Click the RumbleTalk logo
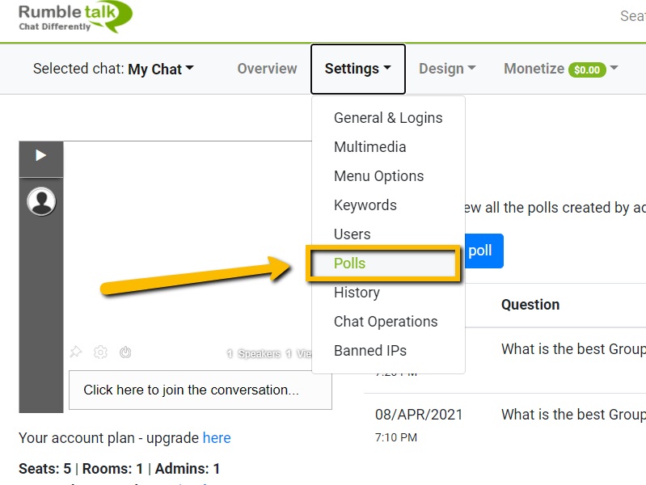646x485 pixels. [74, 17]
